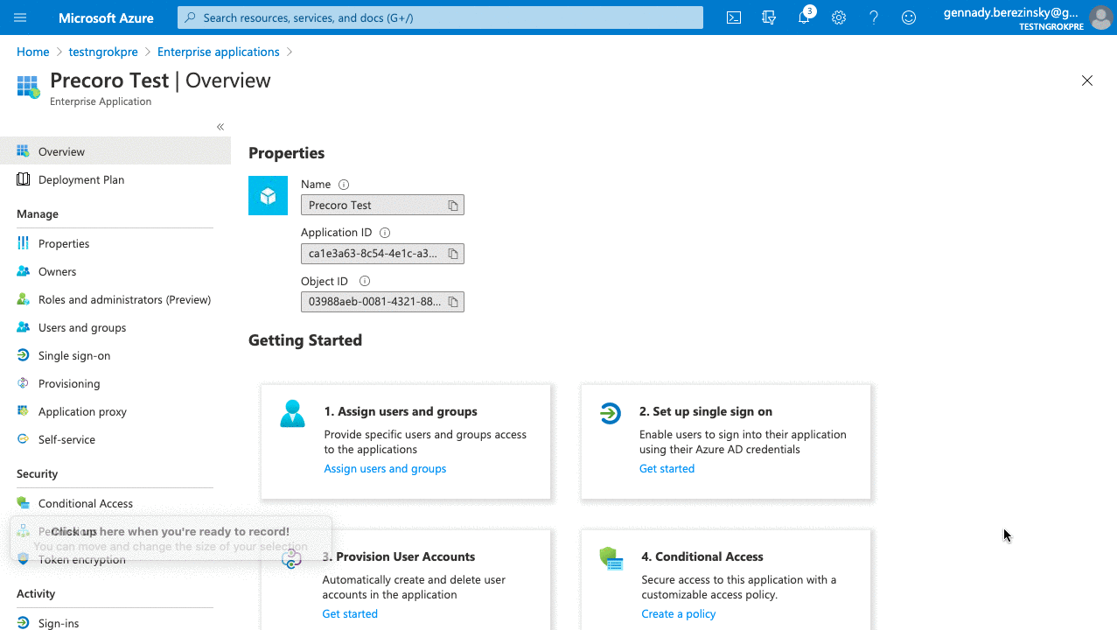Image resolution: width=1117 pixels, height=630 pixels.
Task: Copy the Name field value
Action: [453, 206]
